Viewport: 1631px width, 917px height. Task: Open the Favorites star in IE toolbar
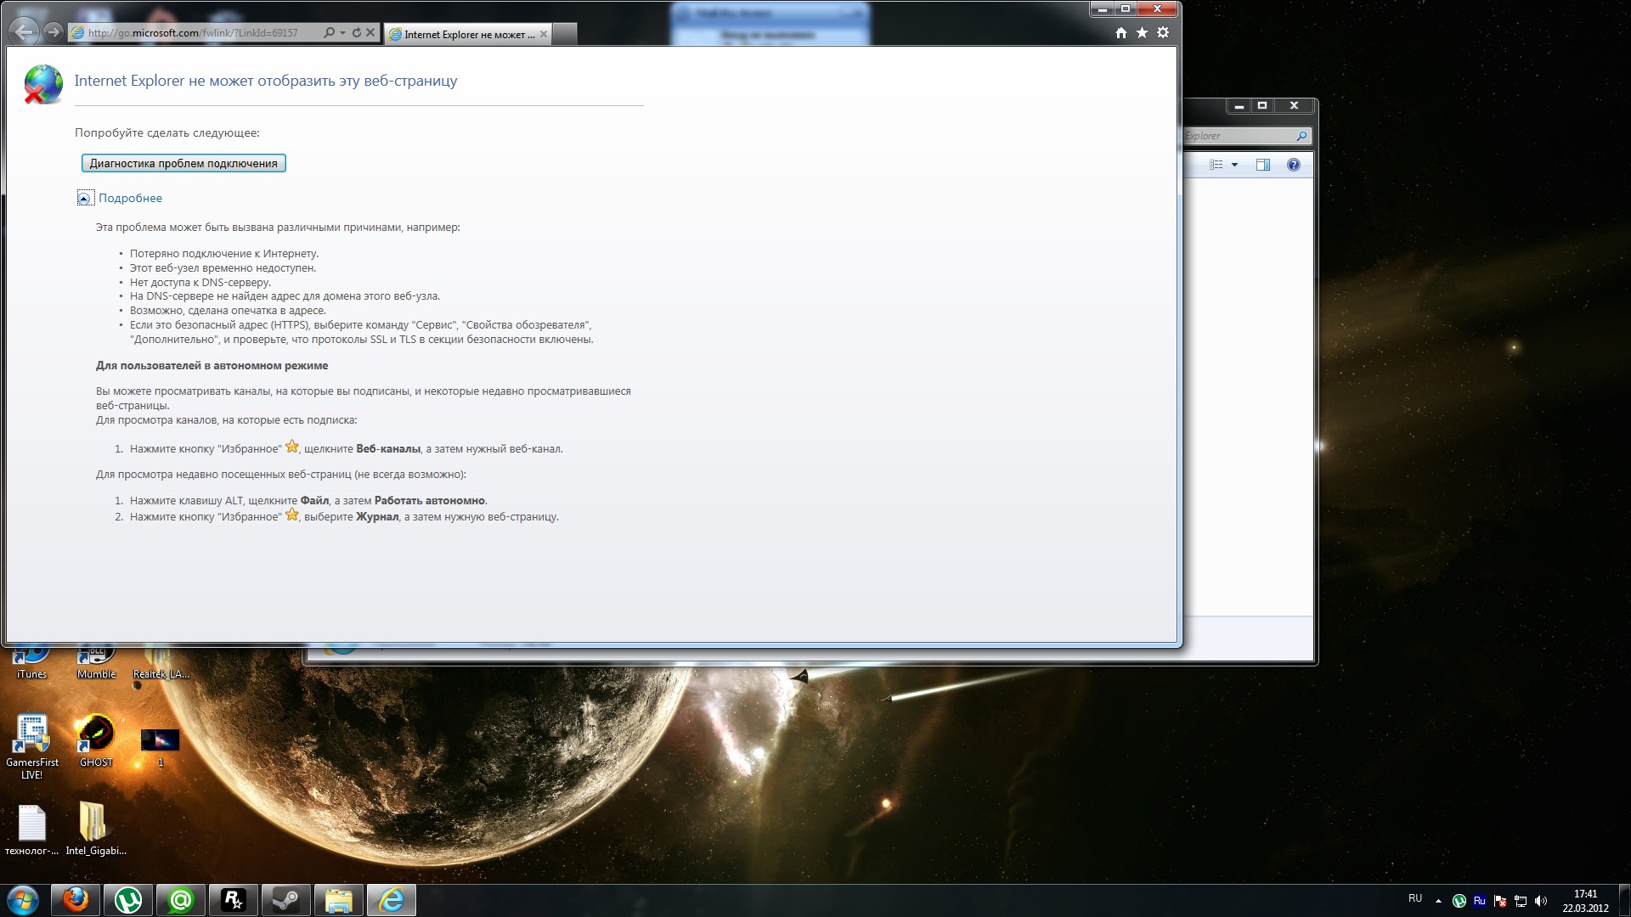(x=1142, y=32)
